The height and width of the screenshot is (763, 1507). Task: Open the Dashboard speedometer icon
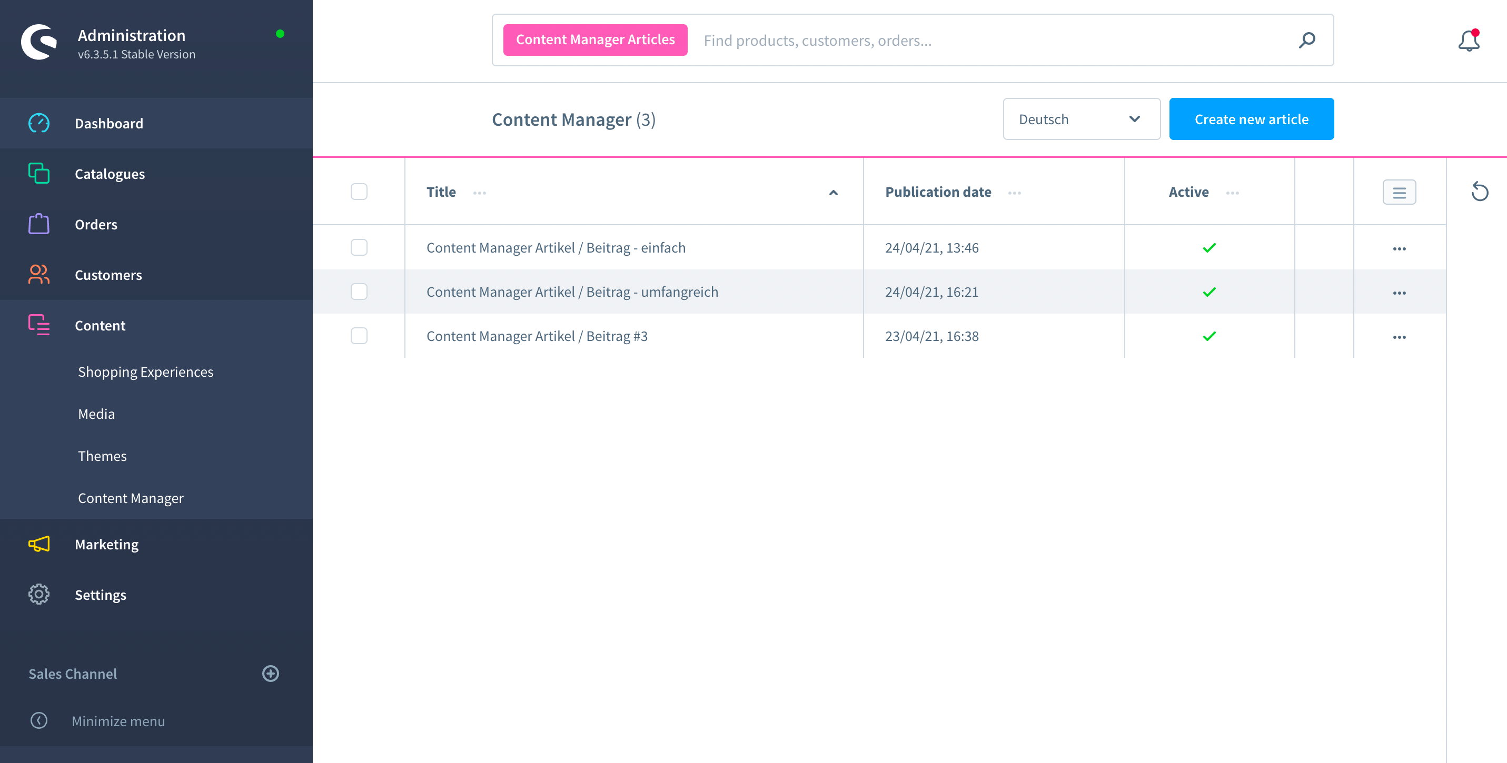[x=38, y=123]
